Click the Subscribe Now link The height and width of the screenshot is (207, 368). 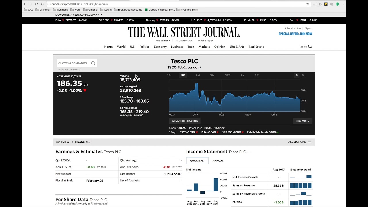(293, 28)
